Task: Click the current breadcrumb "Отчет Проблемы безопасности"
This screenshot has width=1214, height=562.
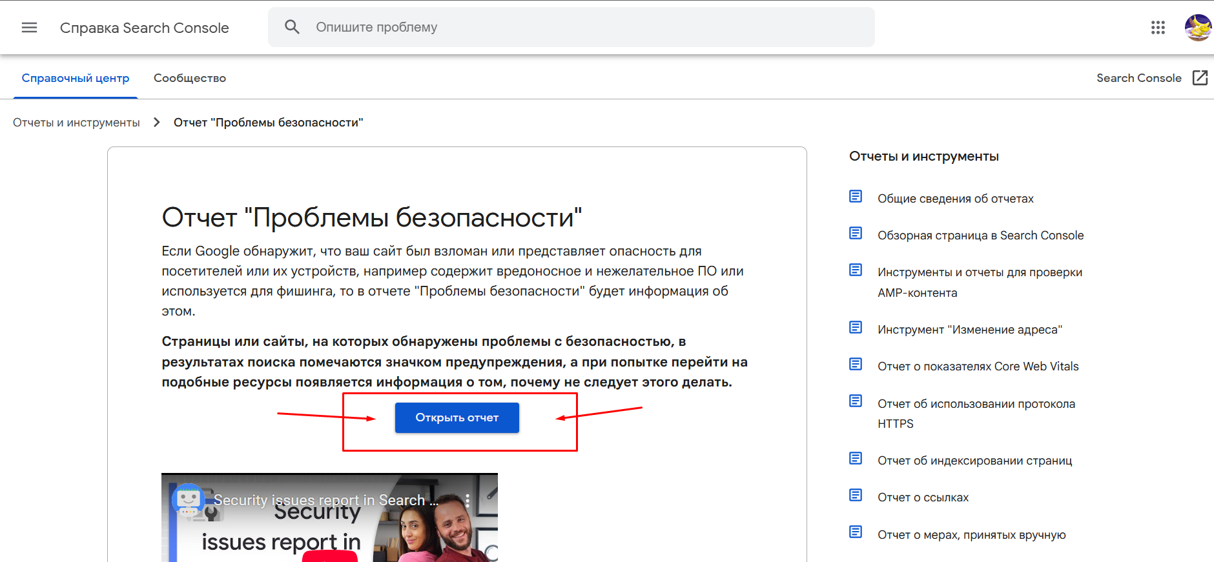Action: point(269,123)
